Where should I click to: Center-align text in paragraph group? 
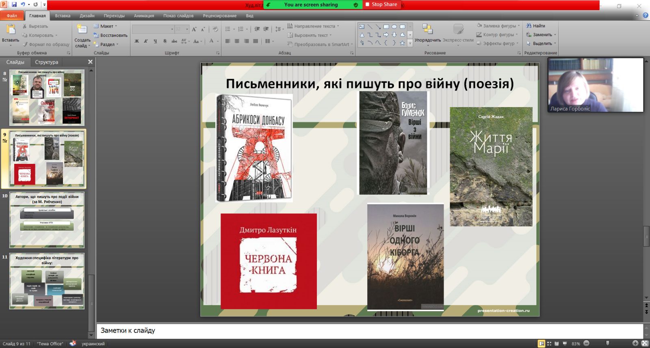pyautogui.click(x=237, y=41)
